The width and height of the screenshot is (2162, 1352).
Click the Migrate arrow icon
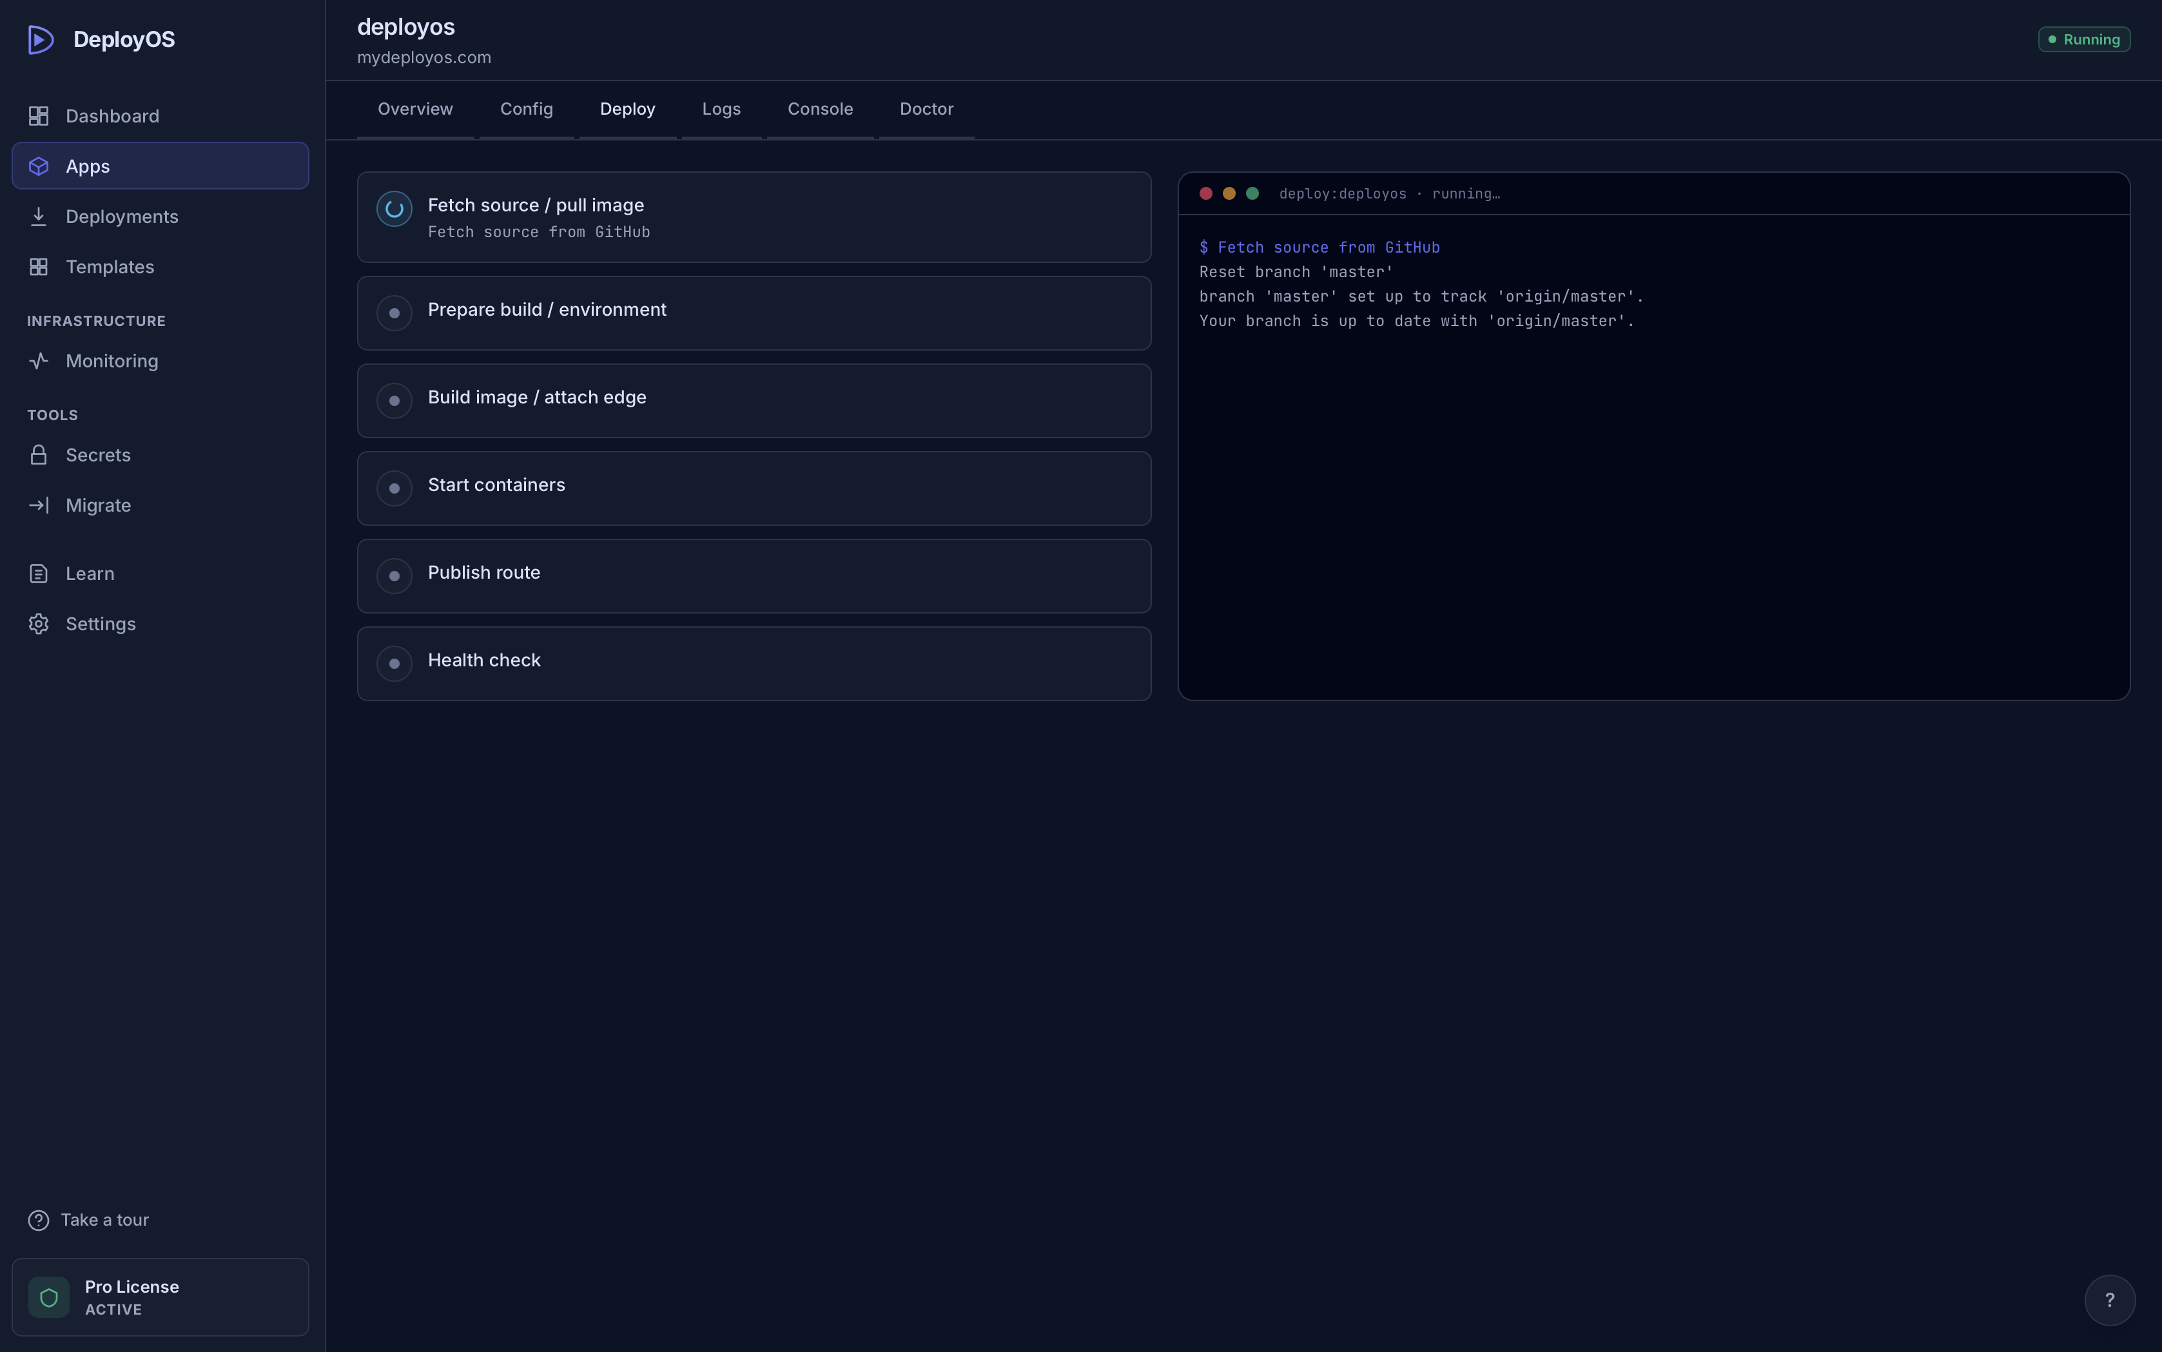pos(39,505)
